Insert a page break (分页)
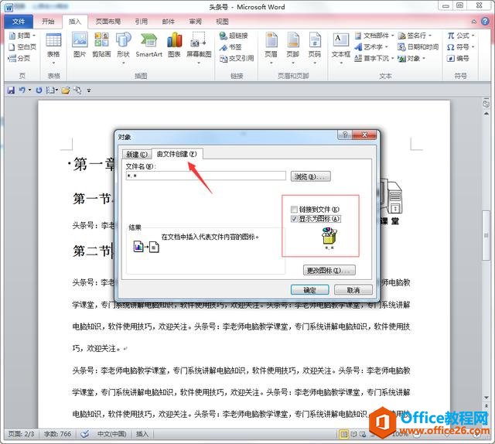Viewport: 495px width, 444px height. click(19, 58)
